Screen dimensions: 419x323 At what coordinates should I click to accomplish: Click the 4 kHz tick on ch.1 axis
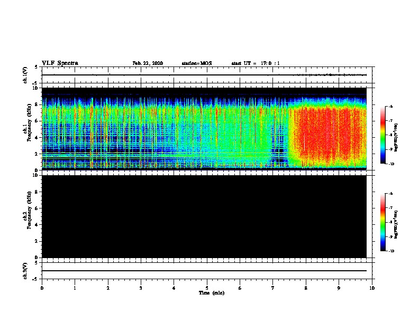coord(37,138)
